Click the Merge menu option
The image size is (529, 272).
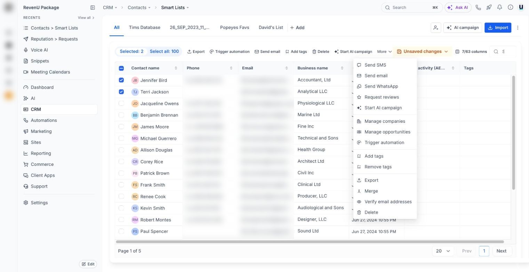pos(371,191)
